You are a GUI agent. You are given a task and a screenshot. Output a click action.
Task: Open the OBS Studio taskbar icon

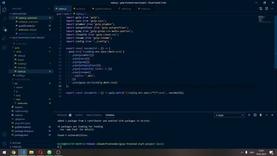pos(58,152)
